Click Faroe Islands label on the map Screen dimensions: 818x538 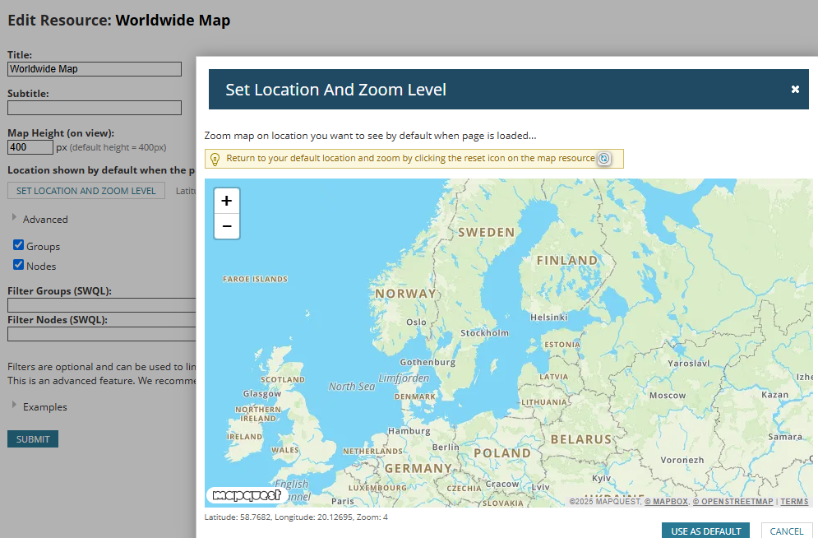coord(255,279)
